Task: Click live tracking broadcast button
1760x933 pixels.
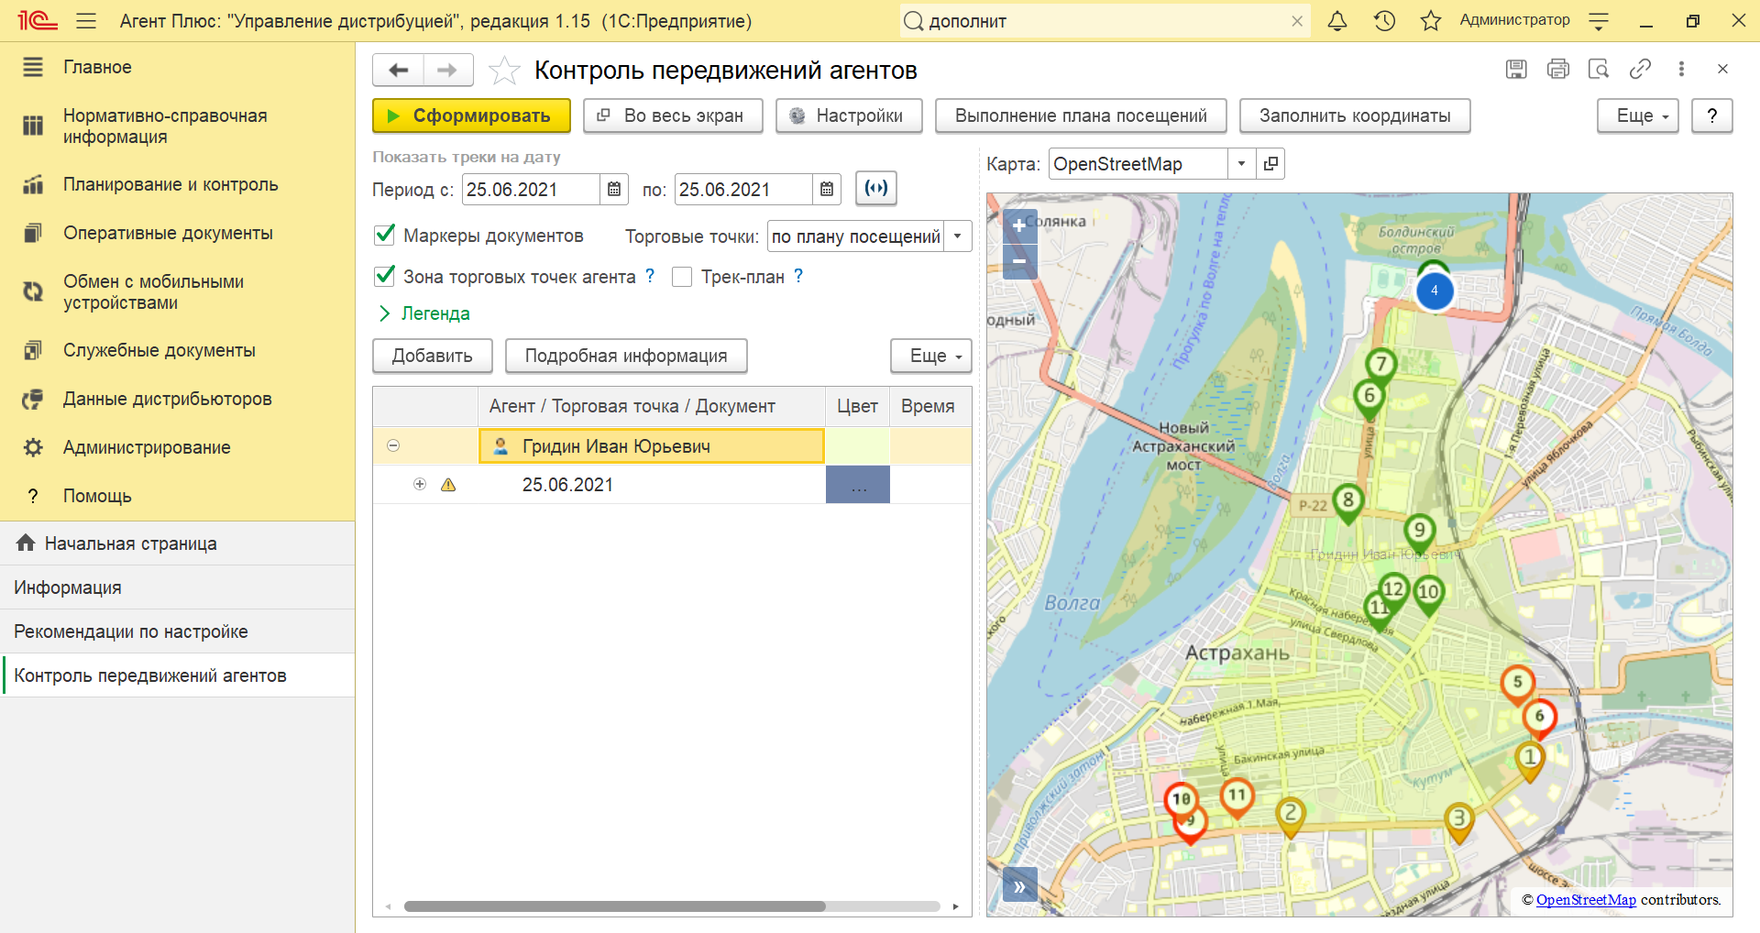Action: 876,188
